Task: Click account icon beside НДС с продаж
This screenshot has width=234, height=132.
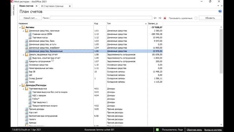Action: pos(30,95)
